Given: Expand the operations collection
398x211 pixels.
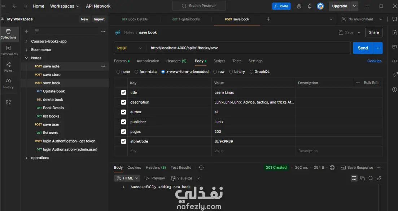Looking at the screenshot, I should coord(26,158).
